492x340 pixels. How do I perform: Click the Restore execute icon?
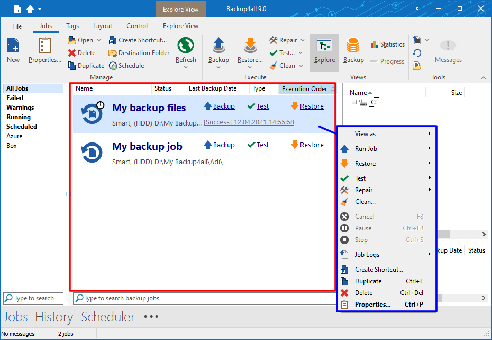pyautogui.click(x=250, y=45)
